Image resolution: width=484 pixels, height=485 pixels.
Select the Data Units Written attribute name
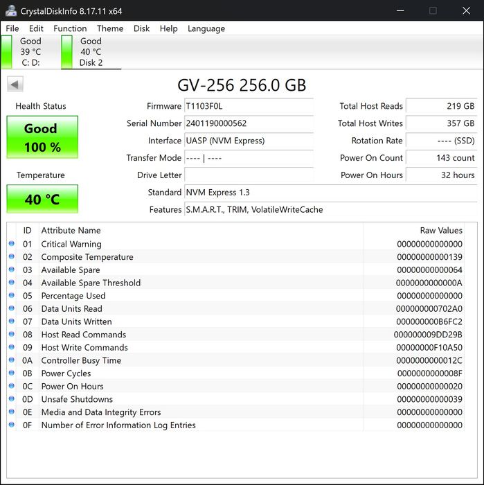pyautogui.click(x=76, y=321)
